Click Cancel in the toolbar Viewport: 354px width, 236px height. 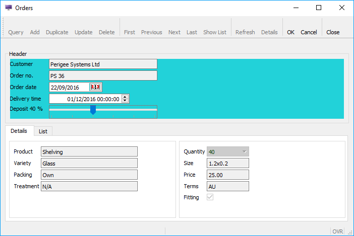(309, 32)
